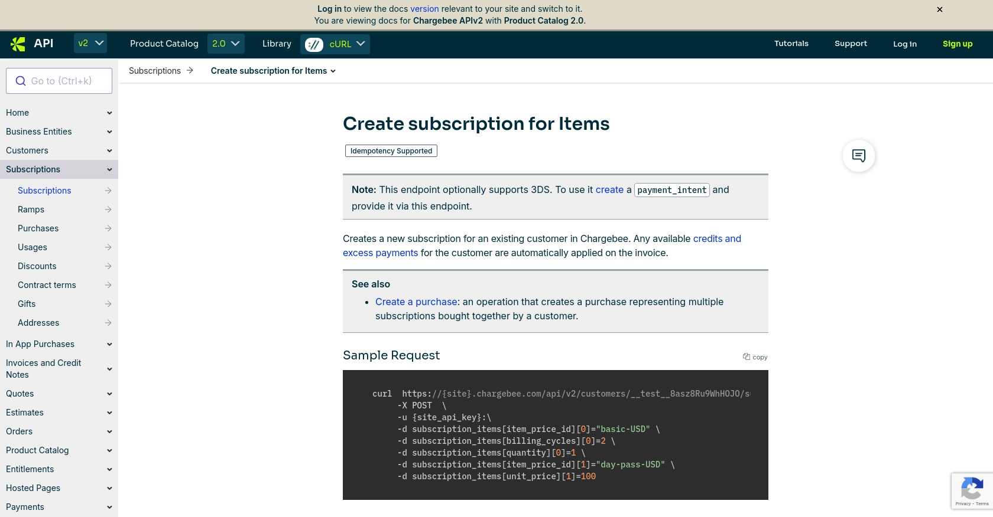Click Log in in the top nav

pyautogui.click(x=905, y=44)
